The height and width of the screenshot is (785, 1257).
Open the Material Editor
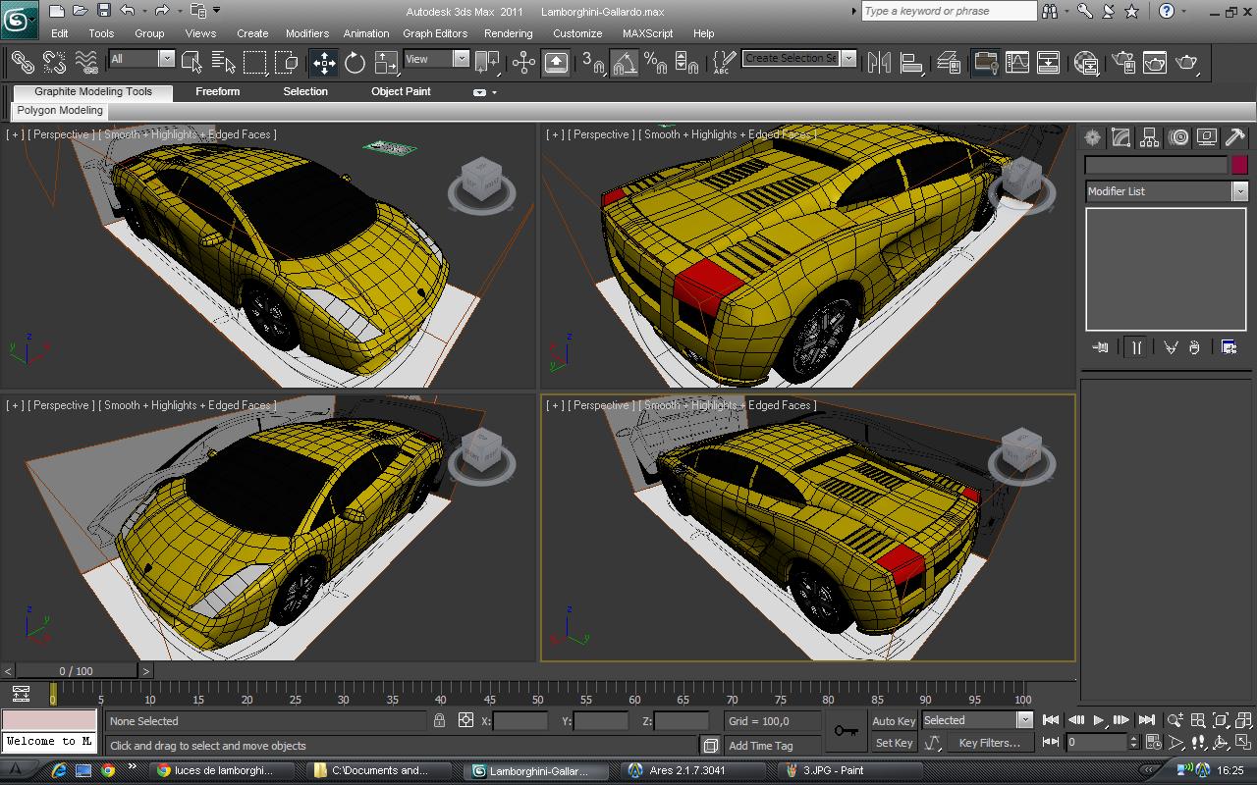click(1086, 63)
